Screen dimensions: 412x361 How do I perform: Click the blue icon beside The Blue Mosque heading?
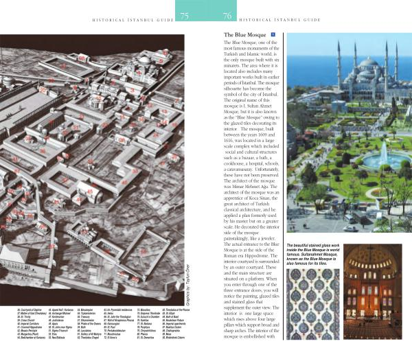274,34
